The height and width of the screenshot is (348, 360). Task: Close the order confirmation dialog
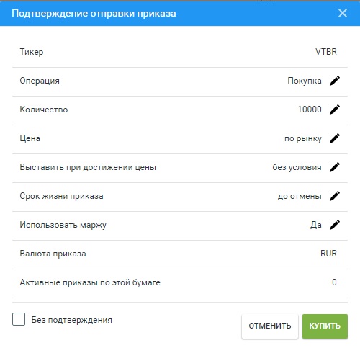click(x=343, y=13)
